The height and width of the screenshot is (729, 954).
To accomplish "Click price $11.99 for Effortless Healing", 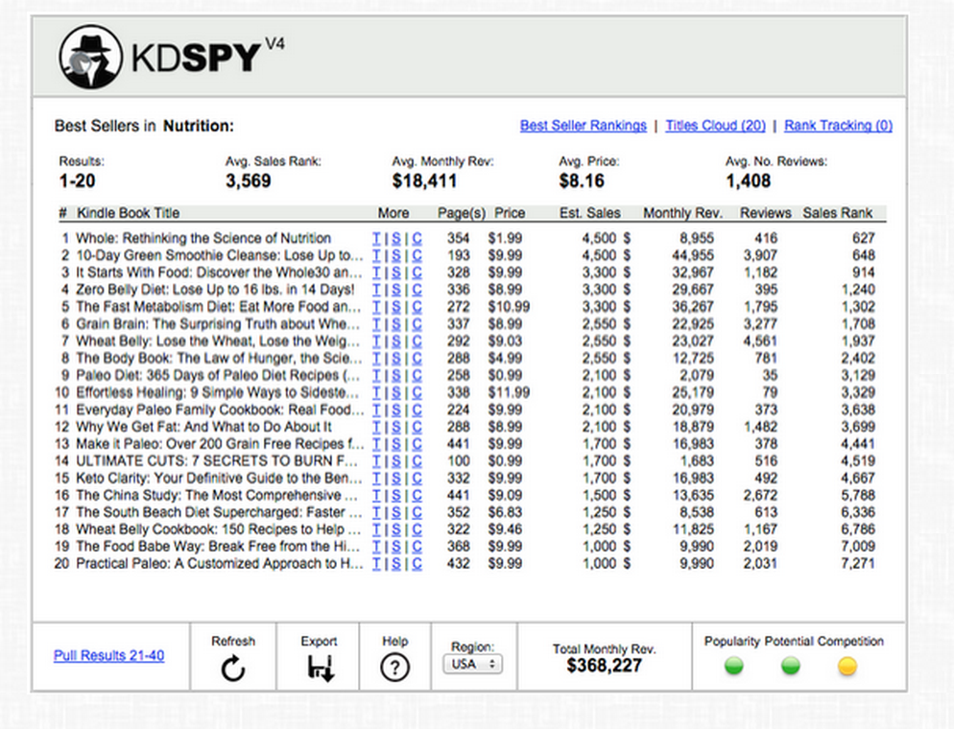I will tap(509, 392).
